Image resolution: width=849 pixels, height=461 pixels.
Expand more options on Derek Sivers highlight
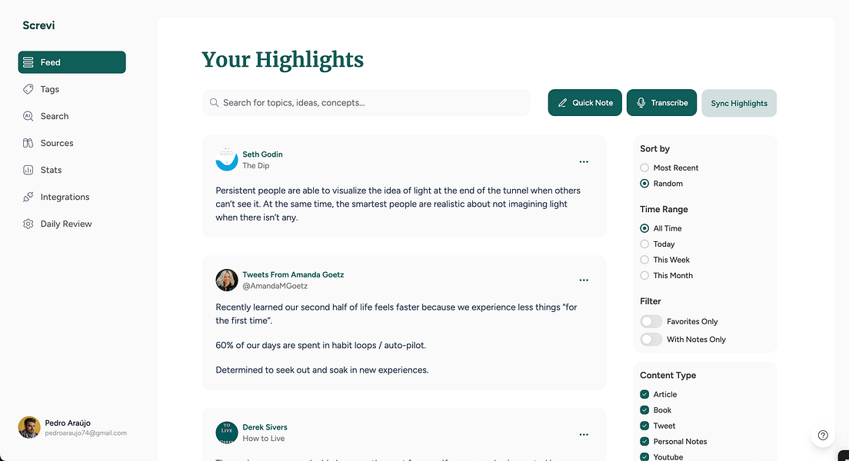pyautogui.click(x=584, y=434)
